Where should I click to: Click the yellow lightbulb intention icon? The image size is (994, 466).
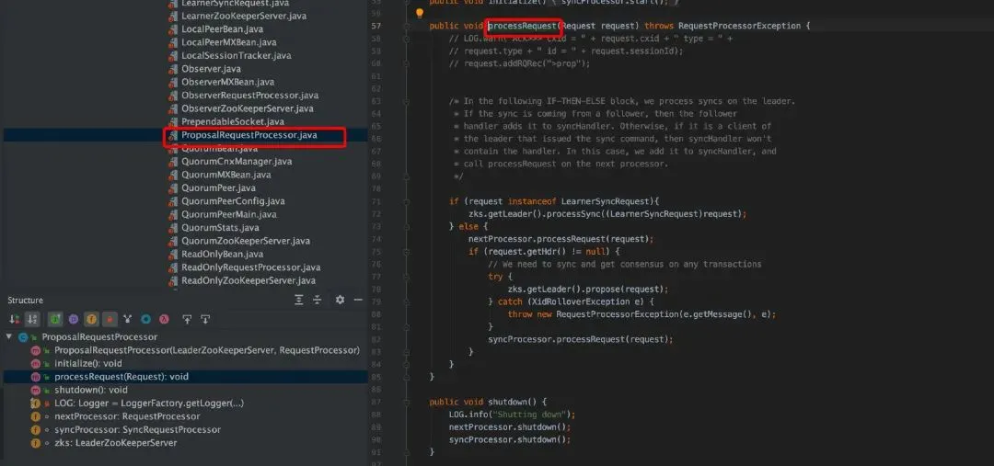[419, 13]
